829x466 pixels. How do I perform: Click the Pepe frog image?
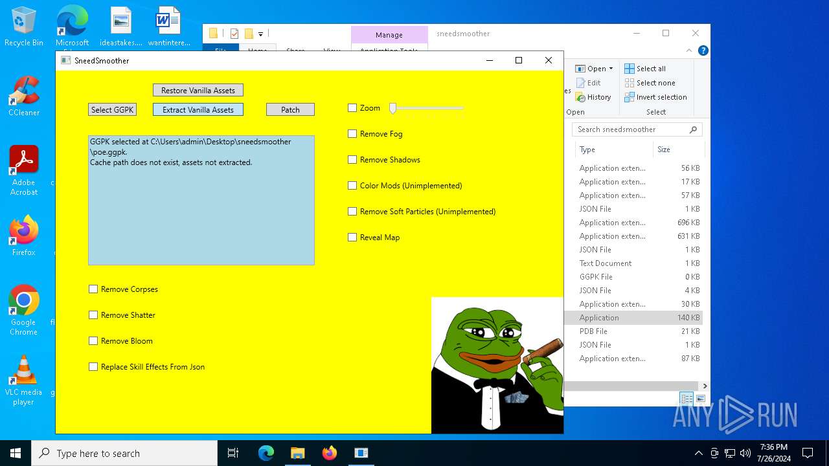497,365
